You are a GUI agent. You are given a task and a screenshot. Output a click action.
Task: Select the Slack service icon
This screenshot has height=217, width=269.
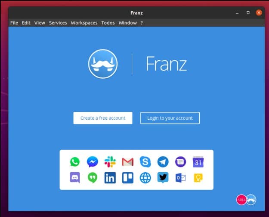(x=110, y=162)
